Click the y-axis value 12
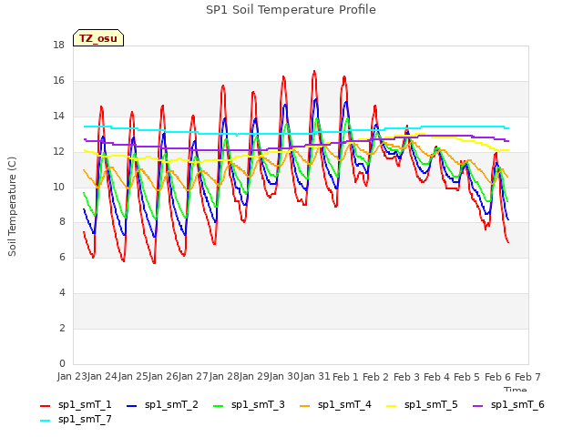This screenshot has width=583, height=437. [x=58, y=151]
